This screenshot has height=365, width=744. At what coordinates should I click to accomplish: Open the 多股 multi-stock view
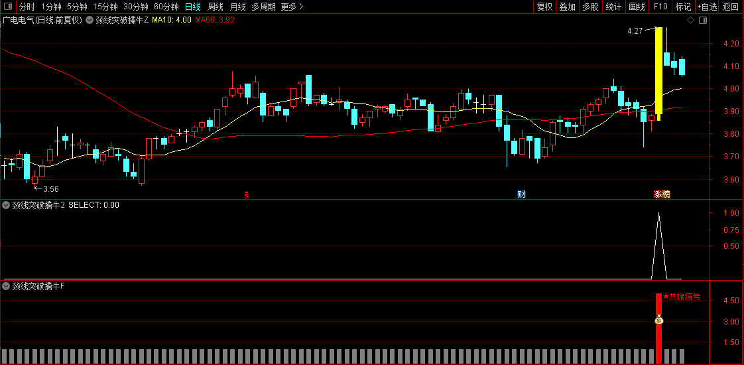click(x=590, y=7)
